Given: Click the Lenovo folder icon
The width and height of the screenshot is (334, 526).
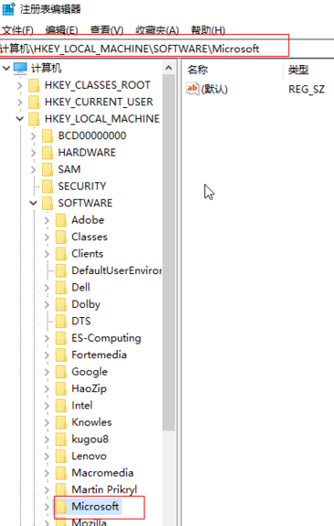Looking at the screenshot, I should pos(60,456).
